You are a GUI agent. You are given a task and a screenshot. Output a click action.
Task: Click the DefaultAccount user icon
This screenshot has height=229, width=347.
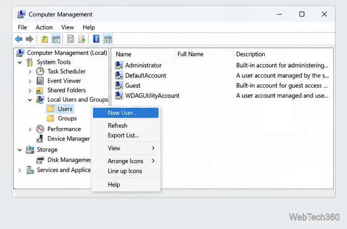coord(119,75)
